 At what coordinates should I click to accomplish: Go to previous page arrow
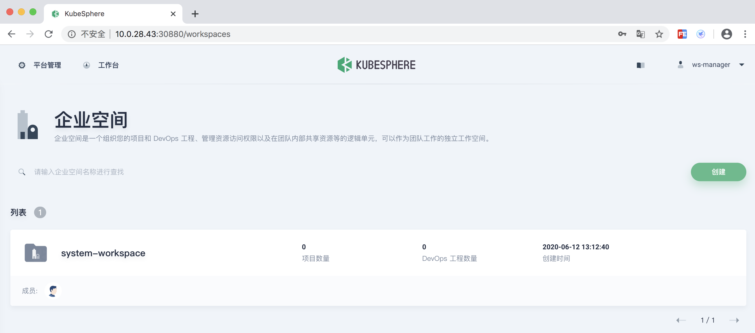[681, 320]
